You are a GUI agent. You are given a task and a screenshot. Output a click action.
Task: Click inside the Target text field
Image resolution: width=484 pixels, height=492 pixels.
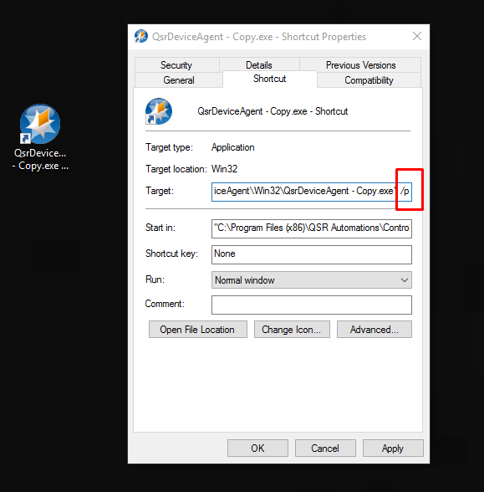(x=312, y=192)
